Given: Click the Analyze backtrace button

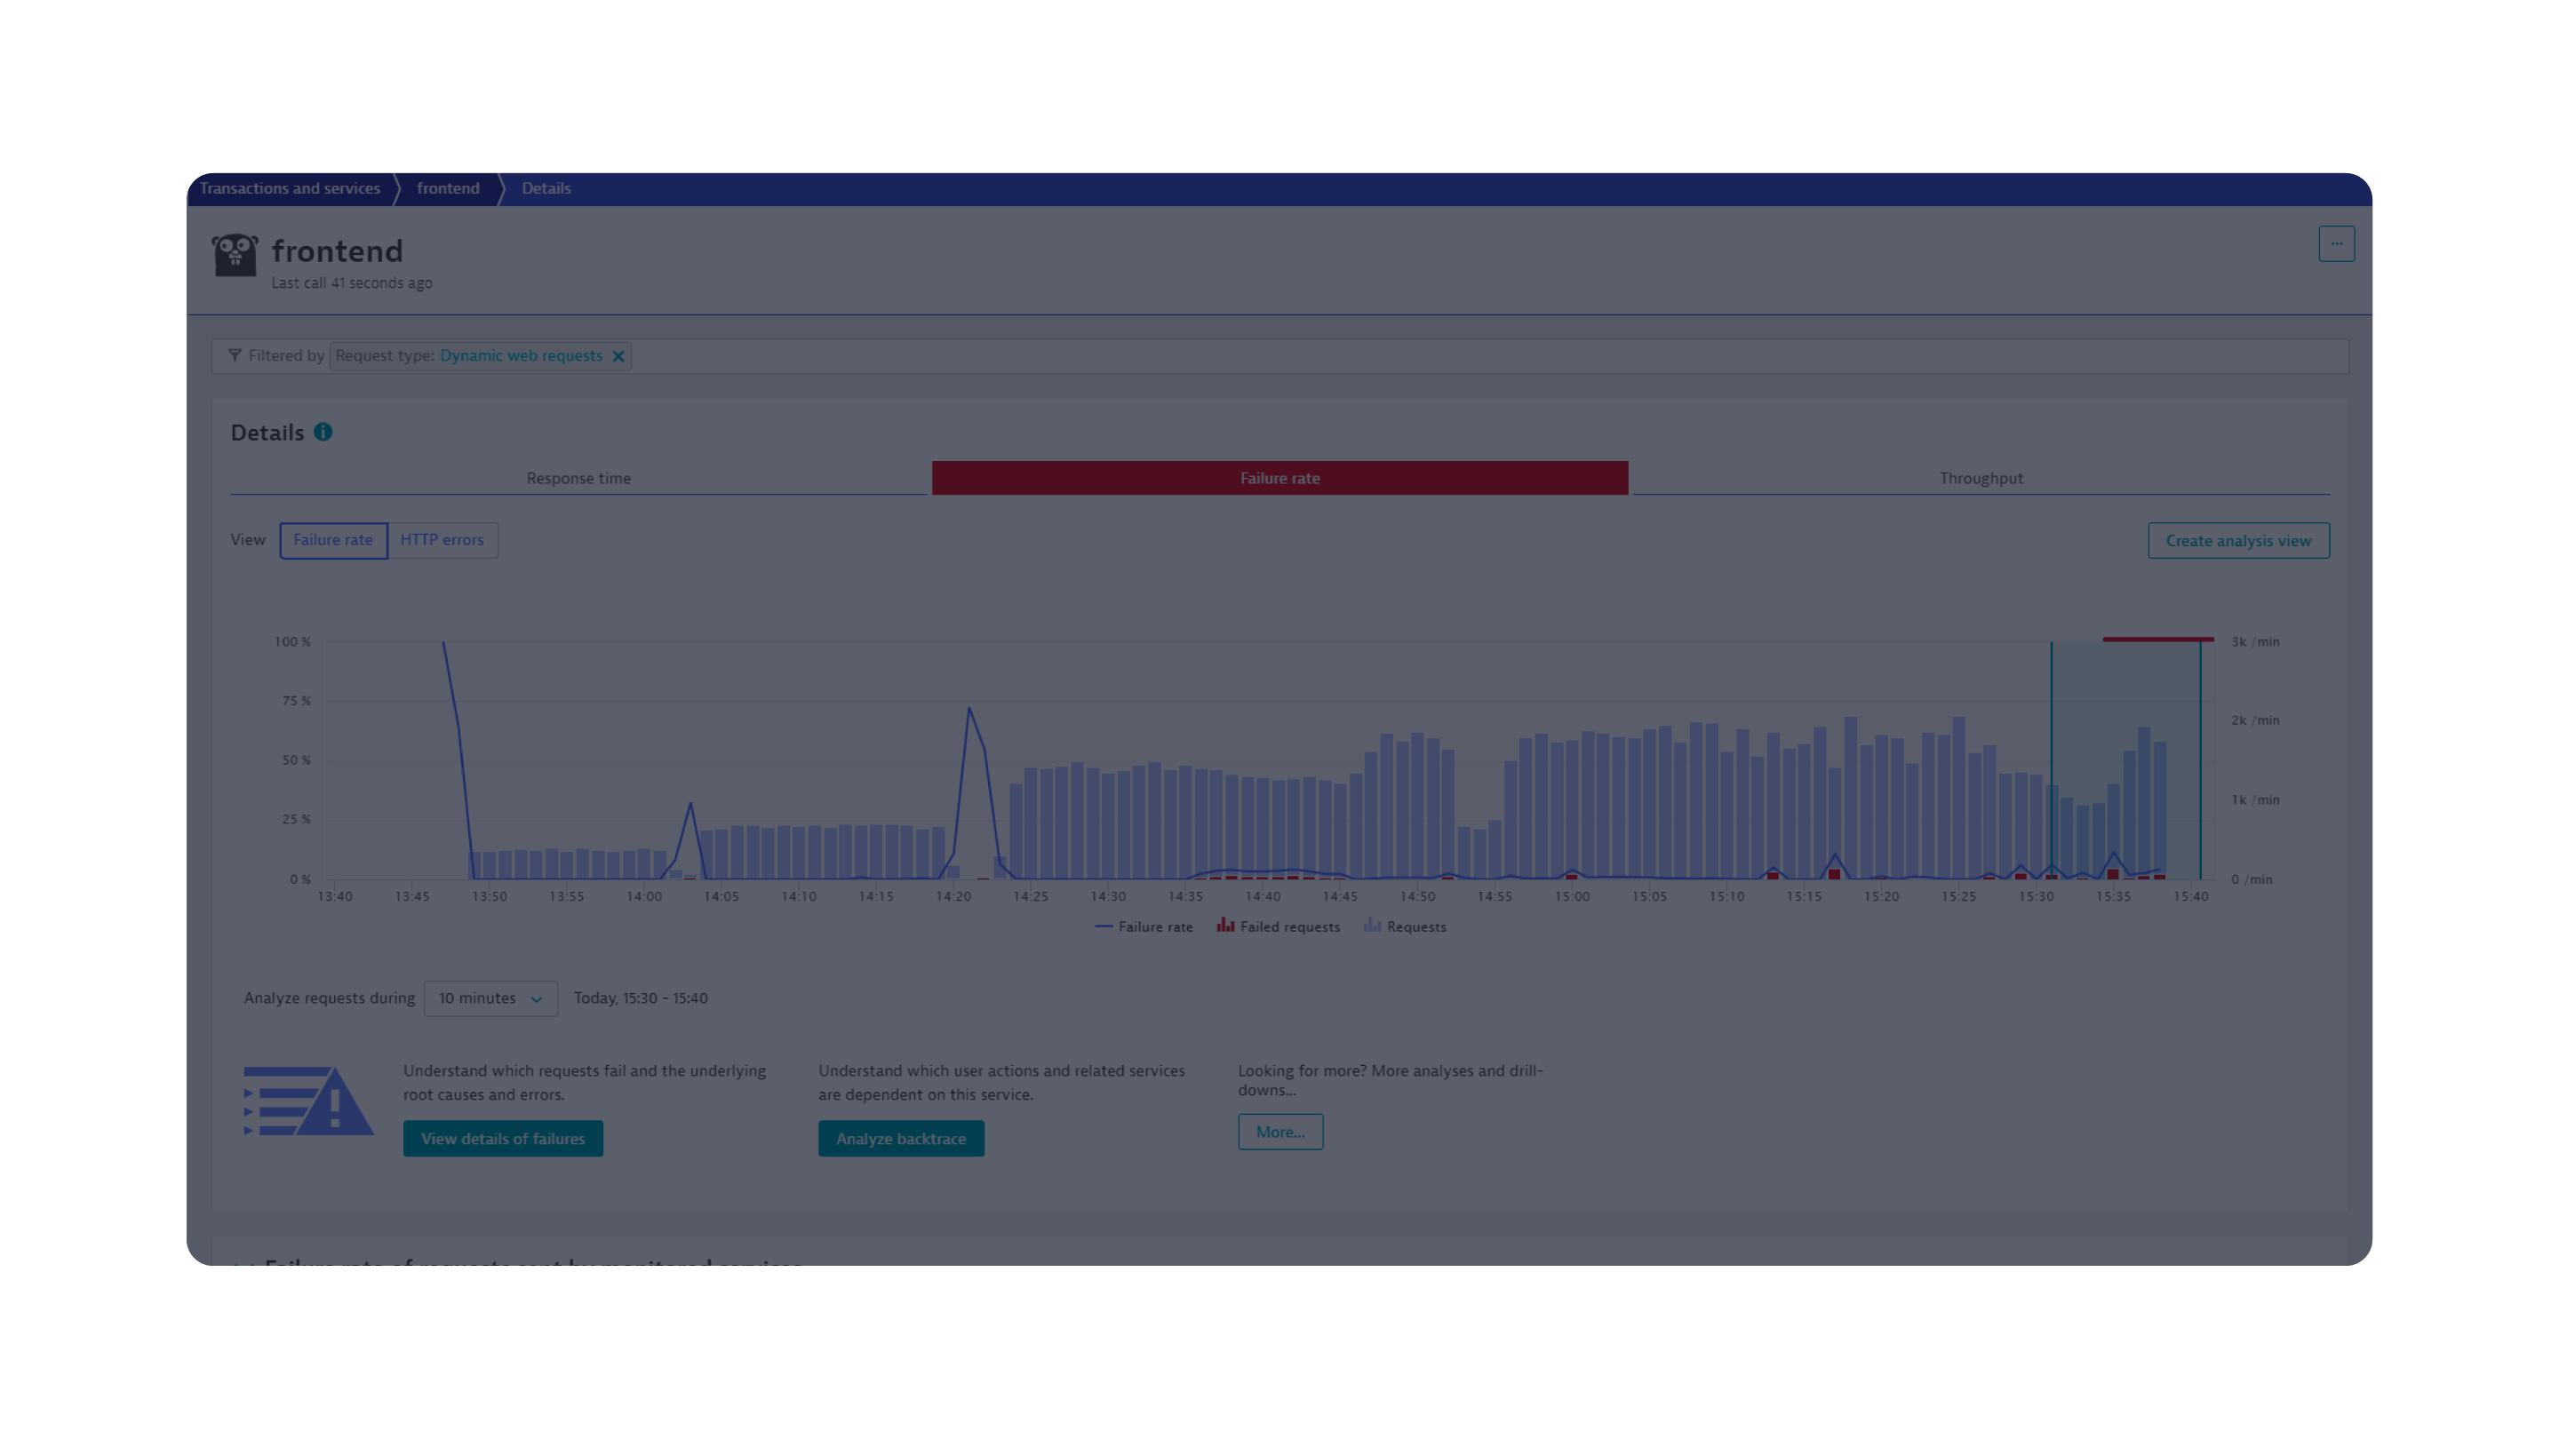Looking at the screenshot, I should 900,1138.
